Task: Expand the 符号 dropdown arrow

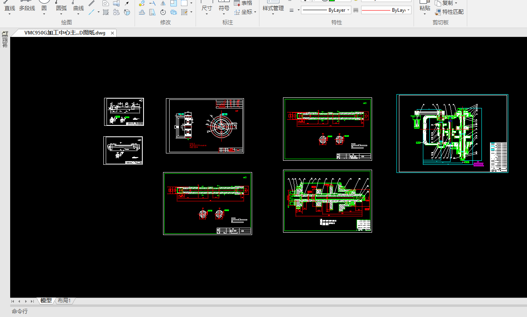Action: point(224,14)
